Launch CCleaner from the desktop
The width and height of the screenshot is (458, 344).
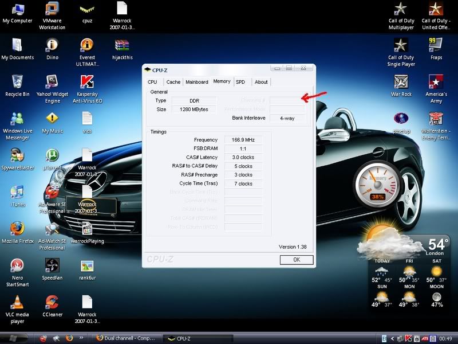[x=52, y=302]
